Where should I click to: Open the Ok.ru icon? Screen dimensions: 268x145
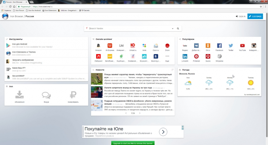[208, 46]
